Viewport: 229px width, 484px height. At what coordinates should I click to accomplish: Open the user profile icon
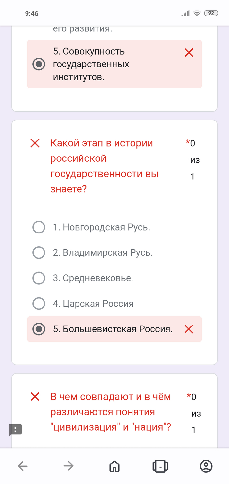coord(206,466)
